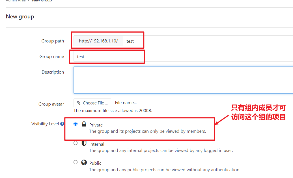
Task: Click the Public visibility label
Action: click(95, 163)
